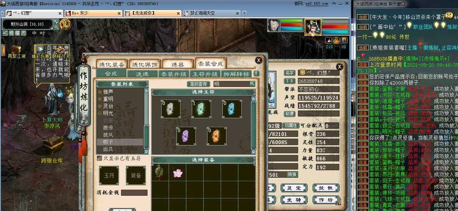
Task: Switch to 玉符升级 sub-tab
Action: pyautogui.click(x=205, y=74)
